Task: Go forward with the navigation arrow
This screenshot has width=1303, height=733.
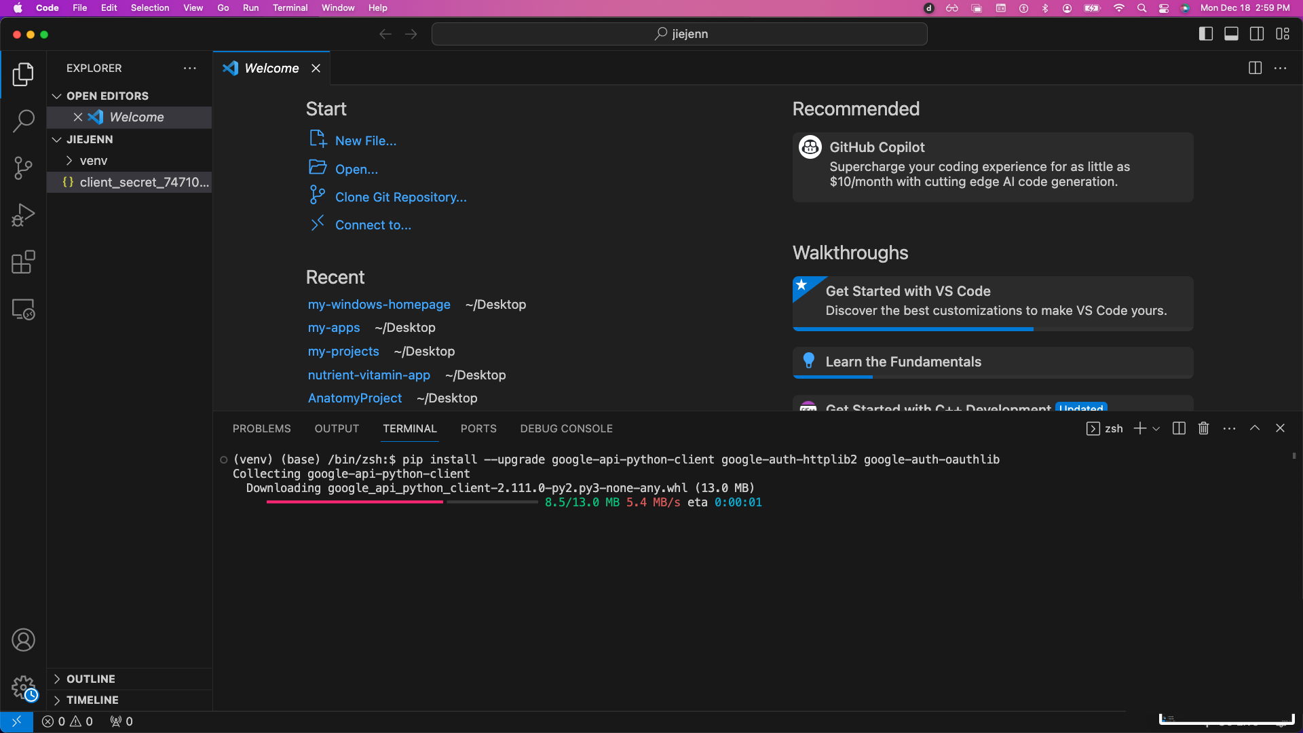Action: click(411, 34)
